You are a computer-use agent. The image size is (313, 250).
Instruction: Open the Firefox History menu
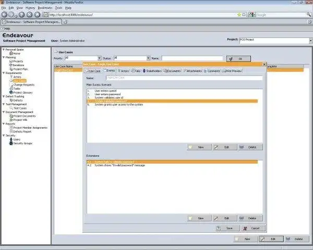[x=30, y=8]
